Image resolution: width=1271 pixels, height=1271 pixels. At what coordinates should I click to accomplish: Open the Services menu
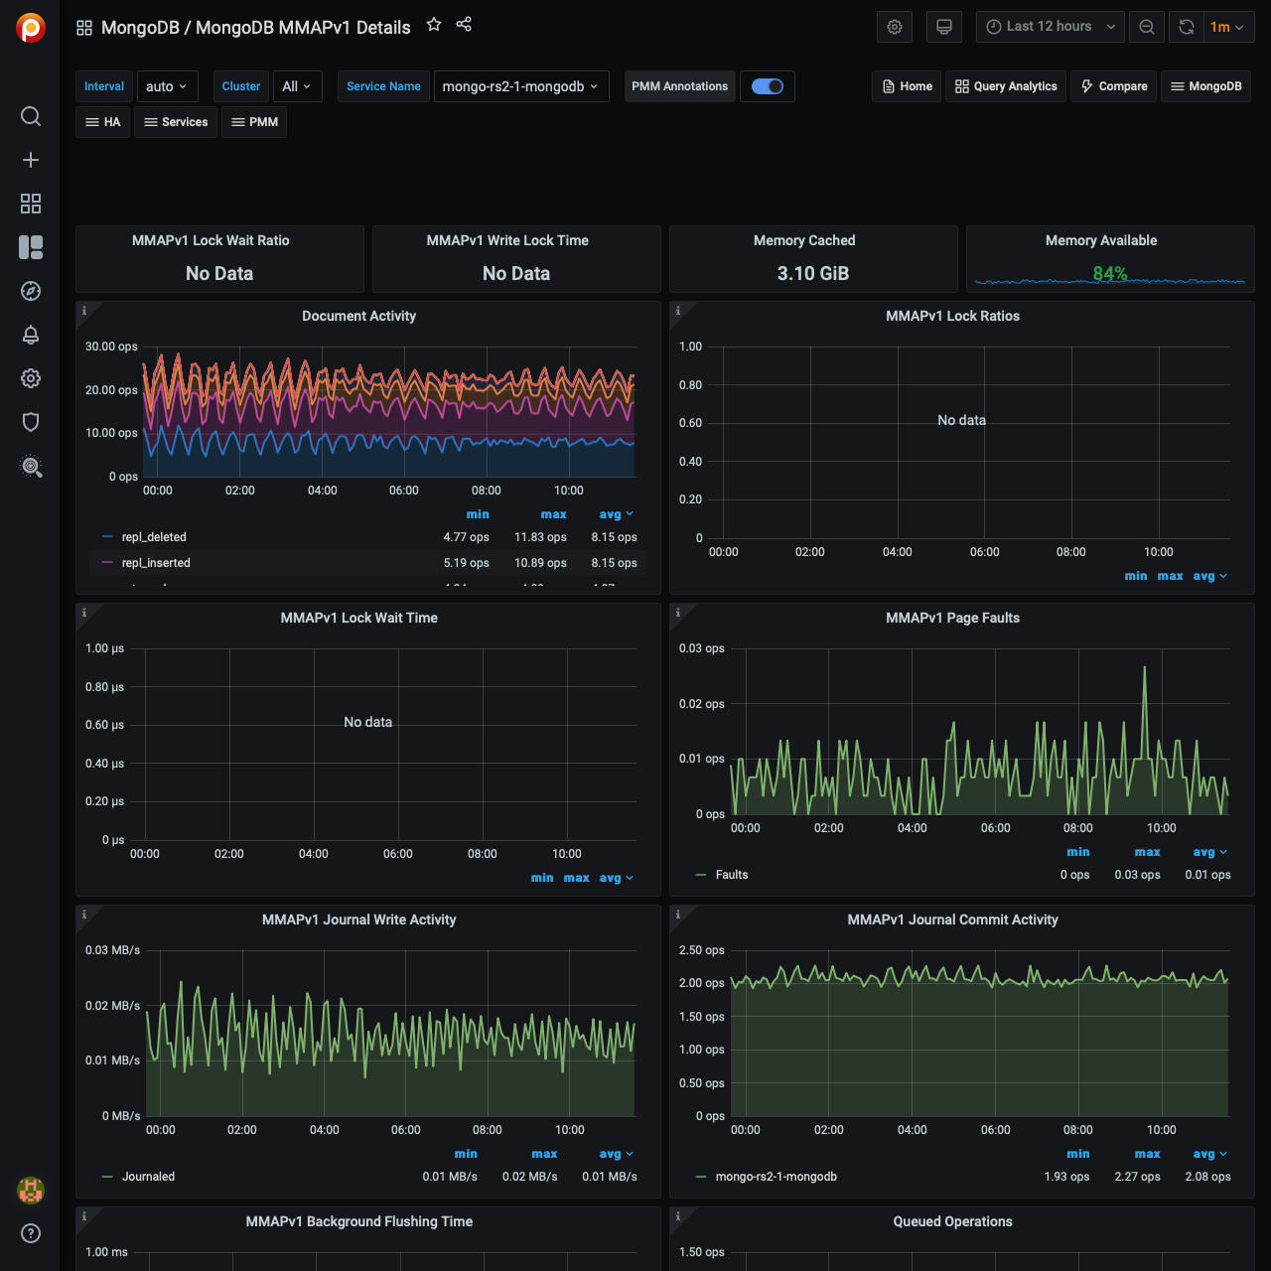[176, 122]
